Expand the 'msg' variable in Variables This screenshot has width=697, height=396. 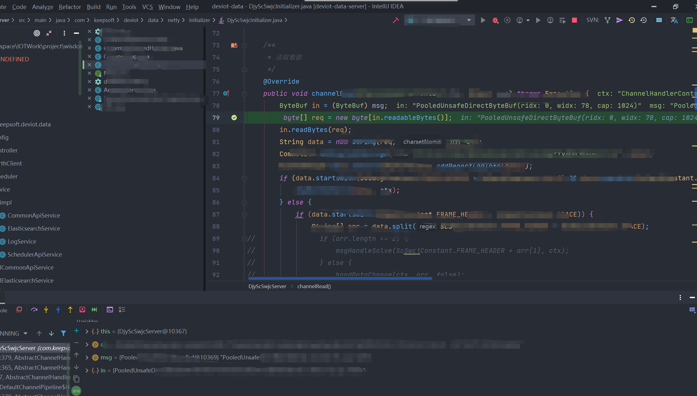87,357
